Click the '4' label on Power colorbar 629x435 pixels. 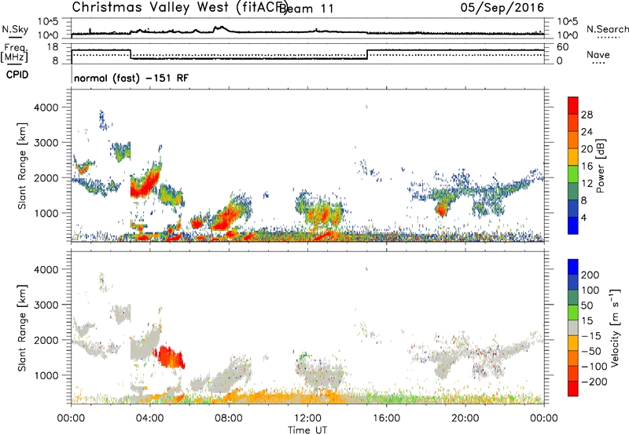click(x=583, y=217)
